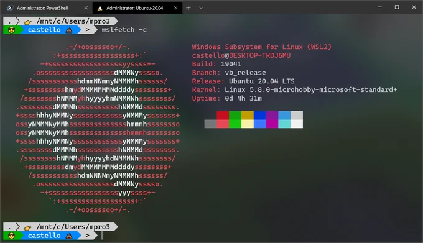This screenshot has width=423, height=243.
Task: Click the PowerShell icon in first tab
Action: click(10, 8)
